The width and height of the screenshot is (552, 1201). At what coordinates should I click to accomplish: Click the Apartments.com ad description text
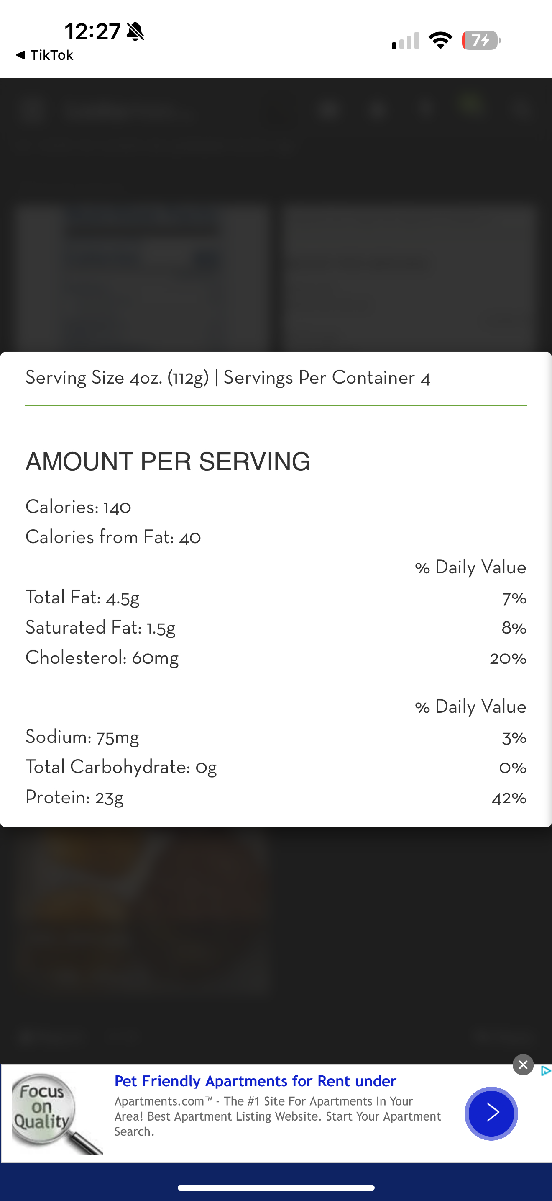click(277, 1116)
